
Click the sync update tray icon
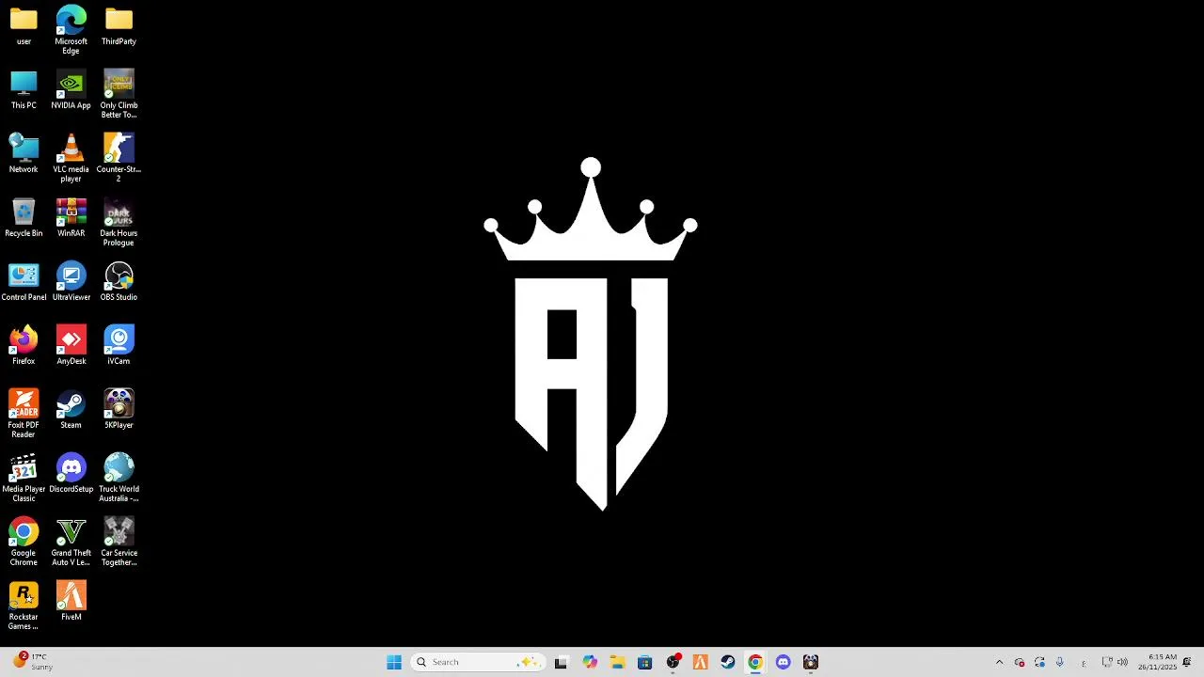1039,662
